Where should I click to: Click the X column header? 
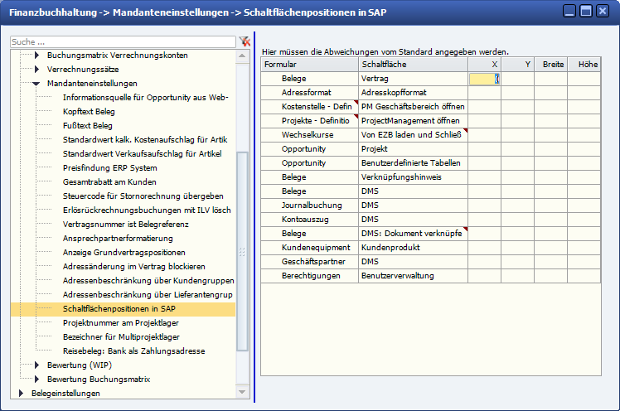pyautogui.click(x=484, y=65)
